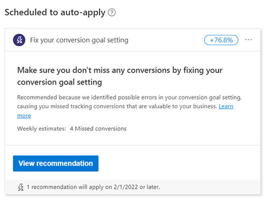This screenshot has height=199, width=268.
Task: Click the gray footer bar of the card
Action: click(x=132, y=187)
